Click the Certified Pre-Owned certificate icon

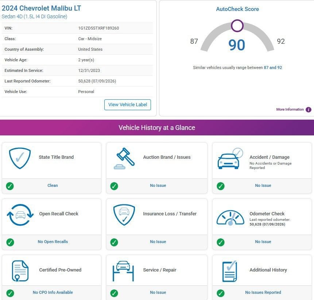[20, 271]
